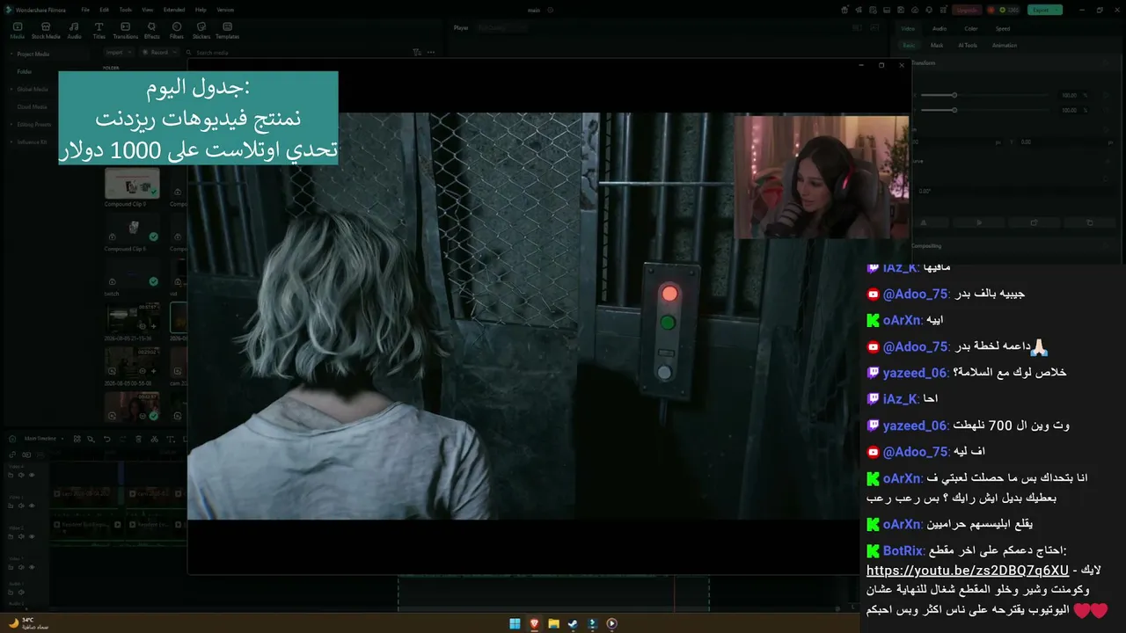Image resolution: width=1126 pixels, height=633 pixels.
Task: Click the timeline delete (trash) icon
Action: coord(138,439)
